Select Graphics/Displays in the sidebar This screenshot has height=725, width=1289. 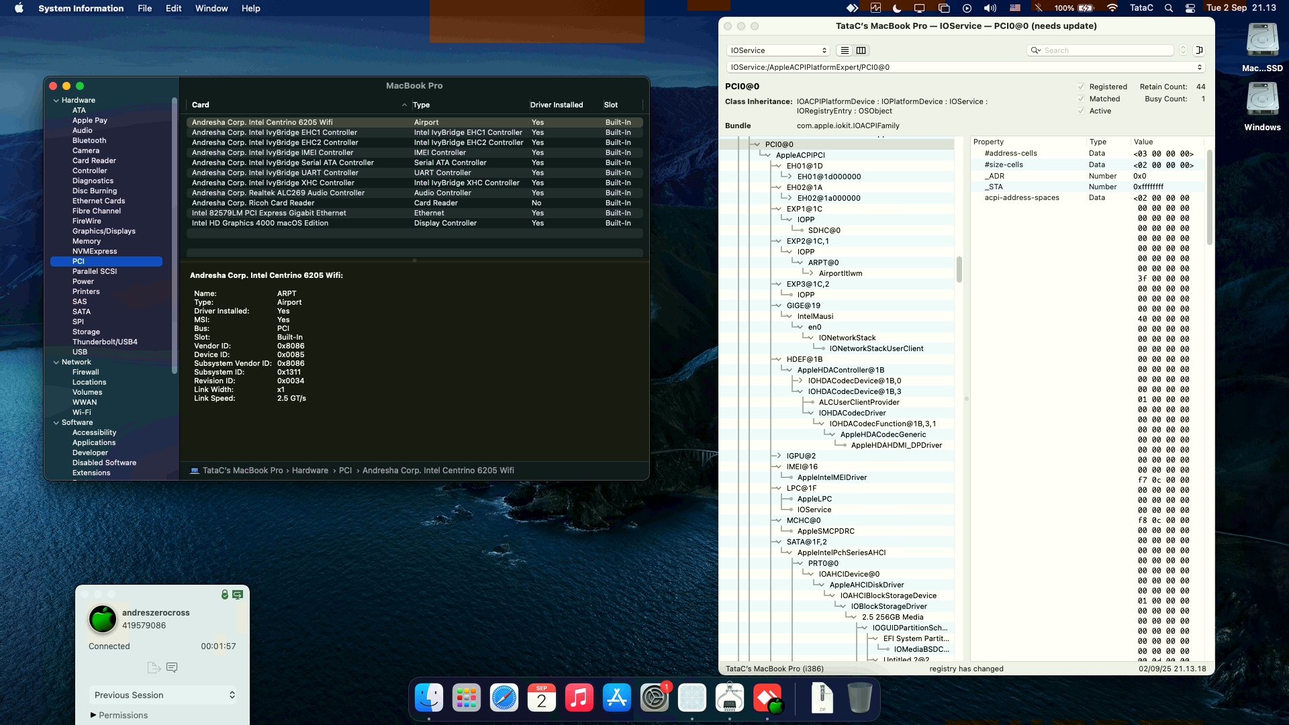(x=103, y=231)
